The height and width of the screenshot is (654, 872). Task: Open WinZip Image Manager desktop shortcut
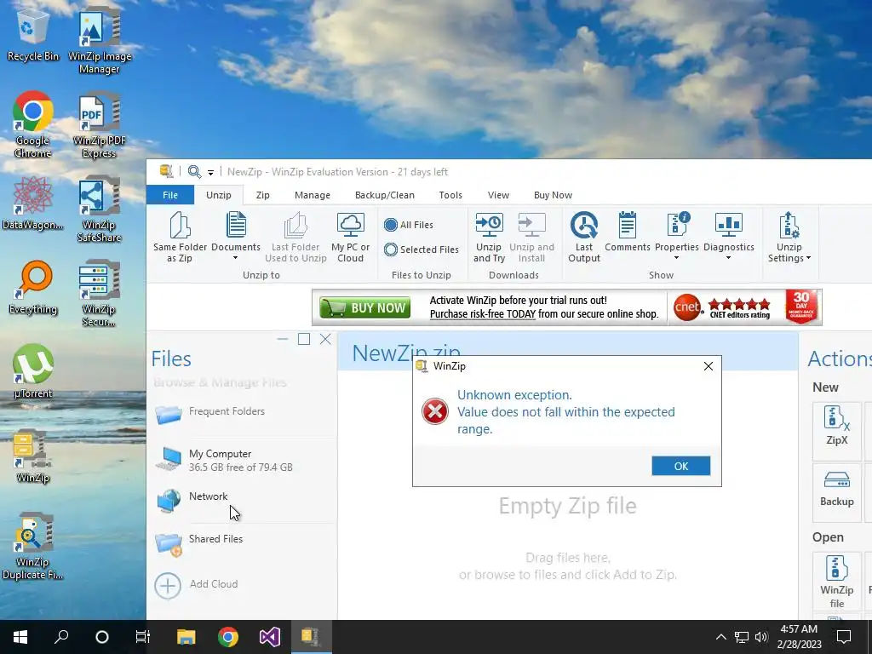tap(100, 40)
